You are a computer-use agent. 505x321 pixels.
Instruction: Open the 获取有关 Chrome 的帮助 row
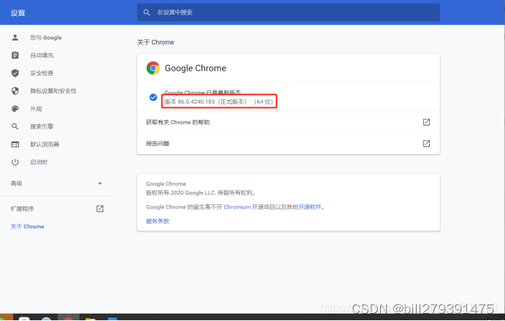288,123
